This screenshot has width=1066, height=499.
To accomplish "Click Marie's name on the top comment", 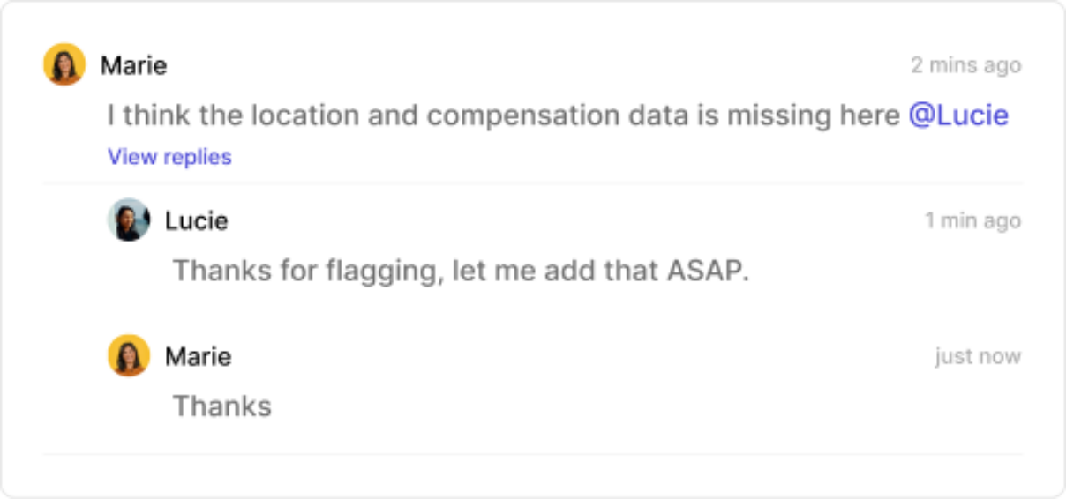I will [133, 65].
